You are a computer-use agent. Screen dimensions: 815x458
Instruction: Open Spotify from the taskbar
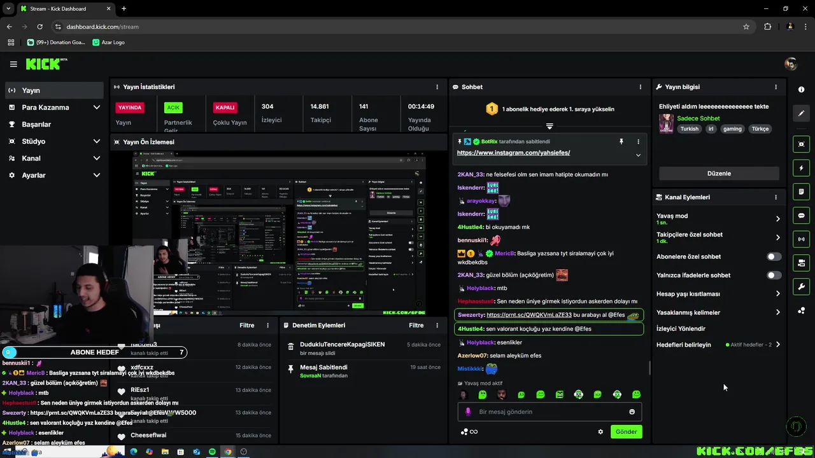pos(212,452)
